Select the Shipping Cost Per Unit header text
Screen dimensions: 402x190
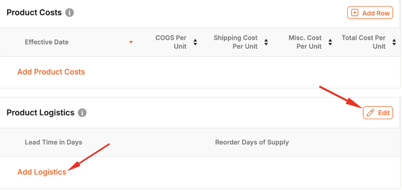pyautogui.click(x=236, y=42)
